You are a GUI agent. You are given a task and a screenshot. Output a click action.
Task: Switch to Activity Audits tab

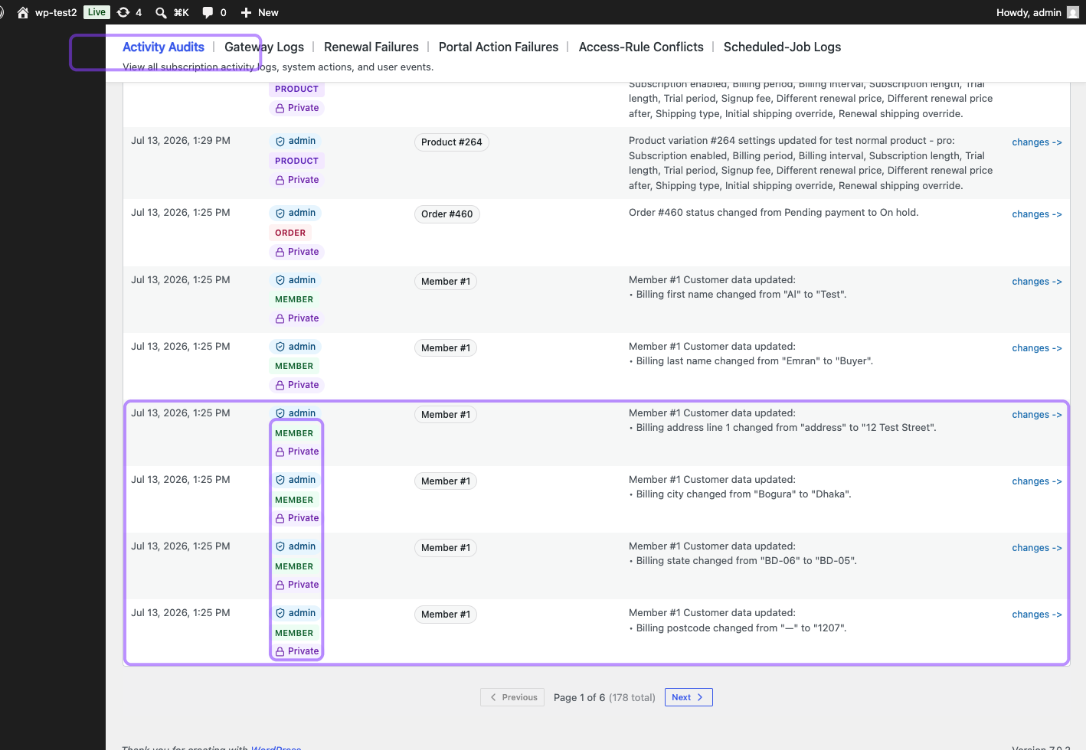(163, 47)
